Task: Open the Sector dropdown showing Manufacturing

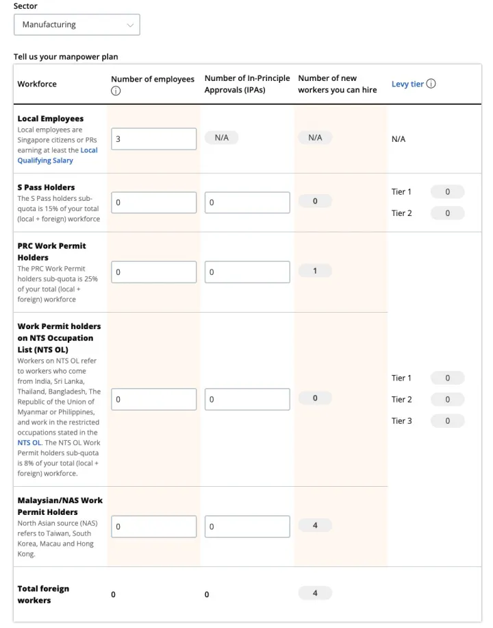Action: tap(77, 25)
